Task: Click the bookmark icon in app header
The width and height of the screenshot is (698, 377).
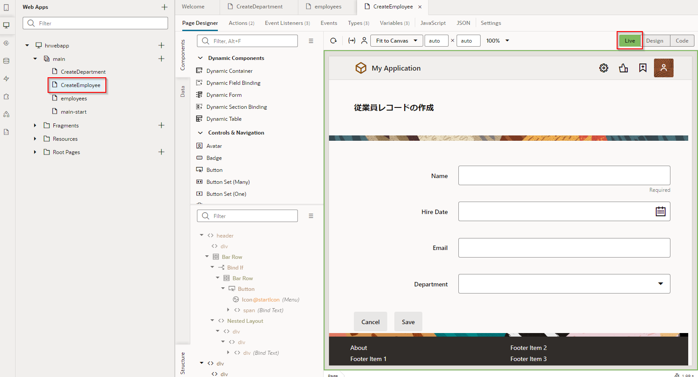Action: (643, 68)
